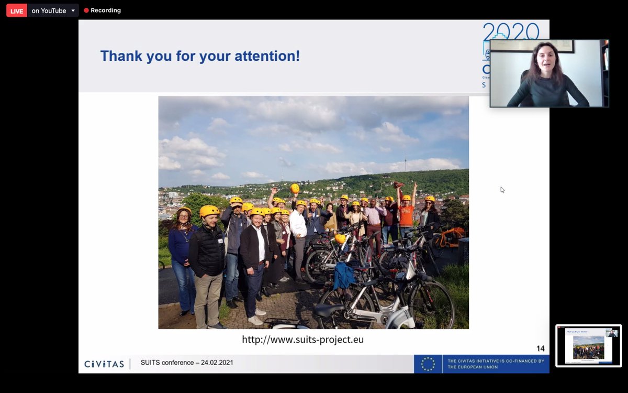
Task: Select the slide preview thumbnail
Action: (x=589, y=346)
